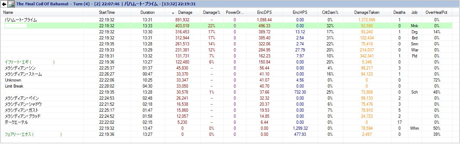Screen dimensions: 460x145
Task: Click the Smn job cell
Action: point(414,44)
